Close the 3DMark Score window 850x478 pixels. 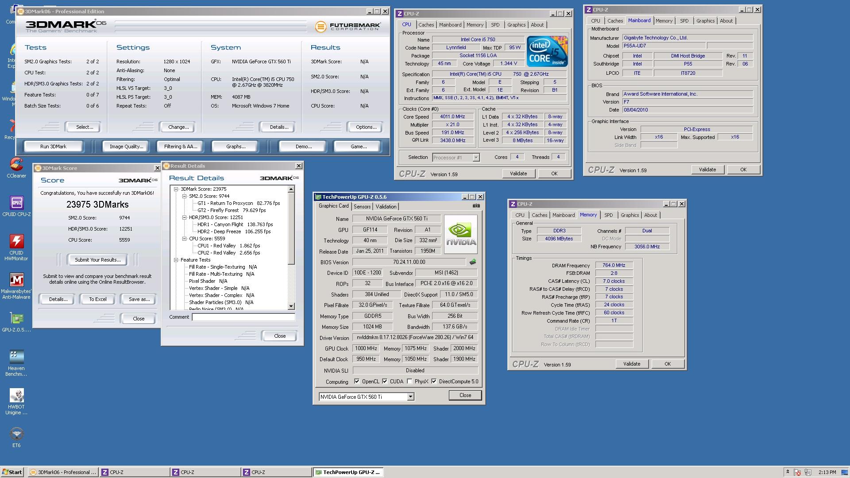(x=157, y=168)
